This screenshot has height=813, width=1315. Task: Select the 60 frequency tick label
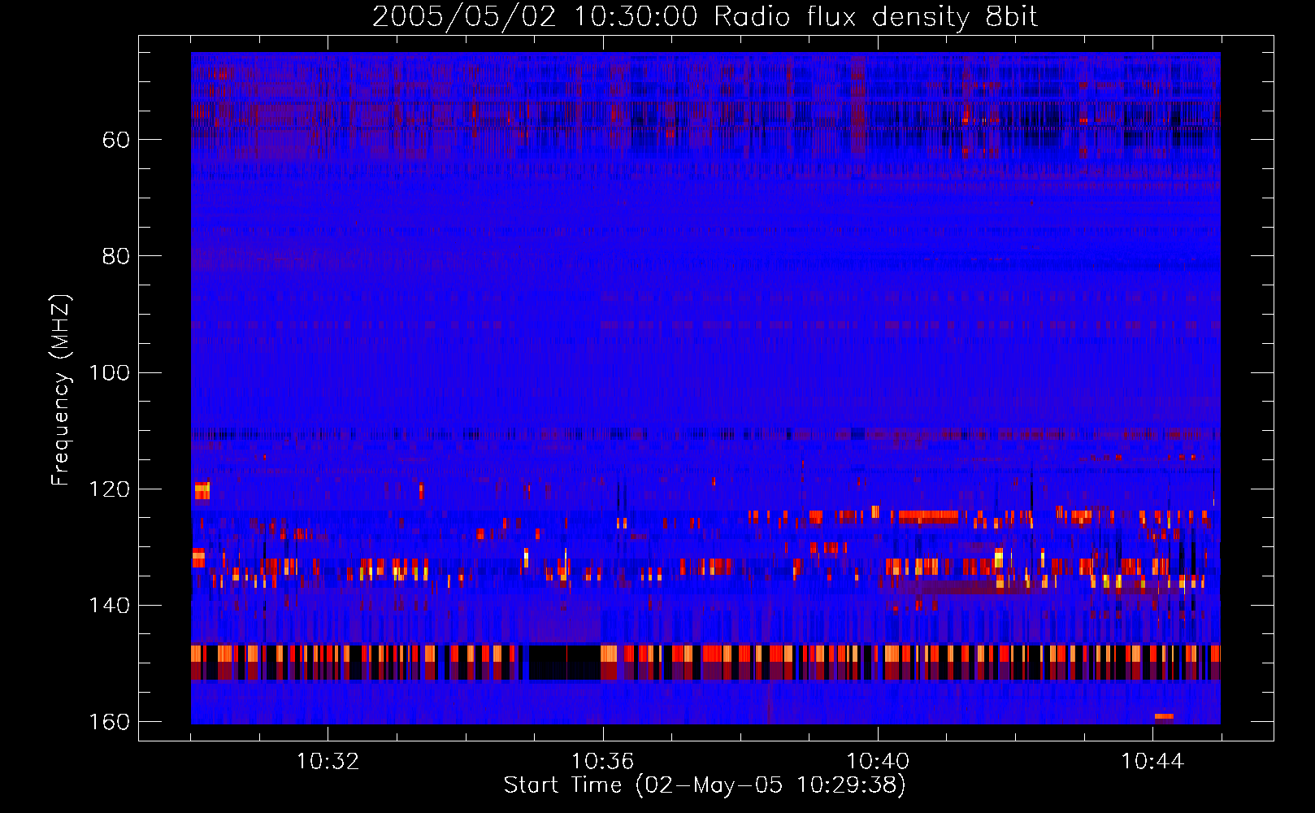pos(116,140)
